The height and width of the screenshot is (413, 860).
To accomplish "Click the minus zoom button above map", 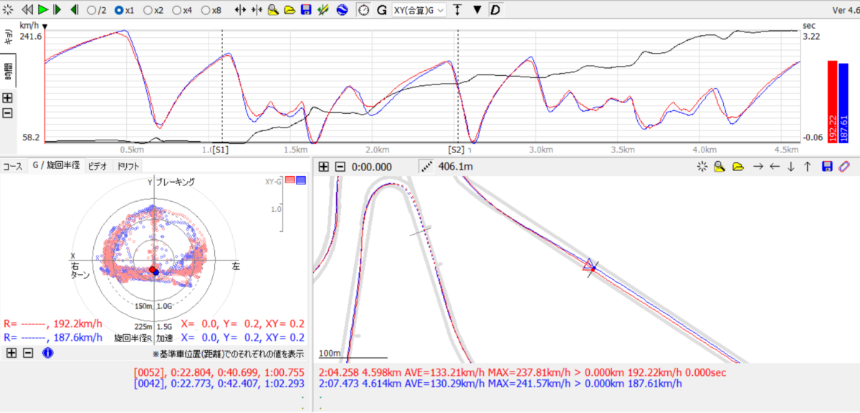I will [x=340, y=166].
